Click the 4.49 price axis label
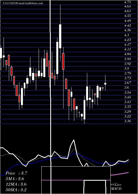 127,21
